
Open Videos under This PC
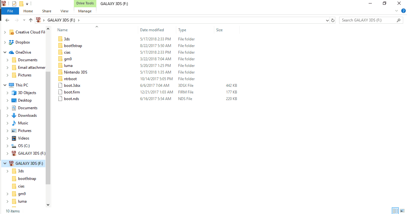pos(23,138)
